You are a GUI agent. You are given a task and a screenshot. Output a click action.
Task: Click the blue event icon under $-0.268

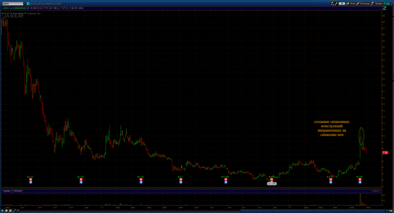(225, 182)
